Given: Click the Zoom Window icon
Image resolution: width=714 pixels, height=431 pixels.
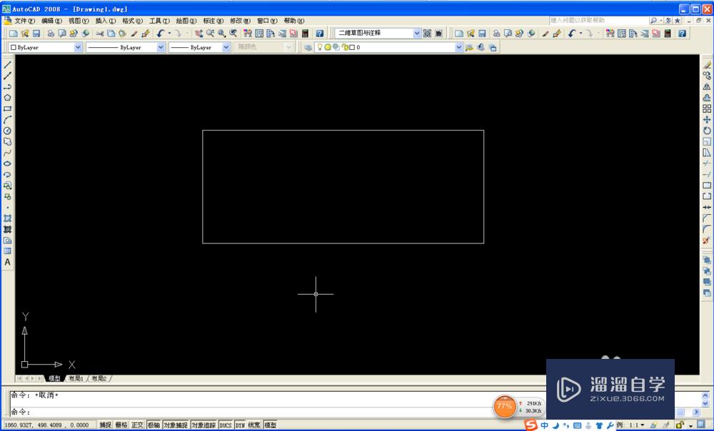Looking at the screenshot, I should [222, 34].
